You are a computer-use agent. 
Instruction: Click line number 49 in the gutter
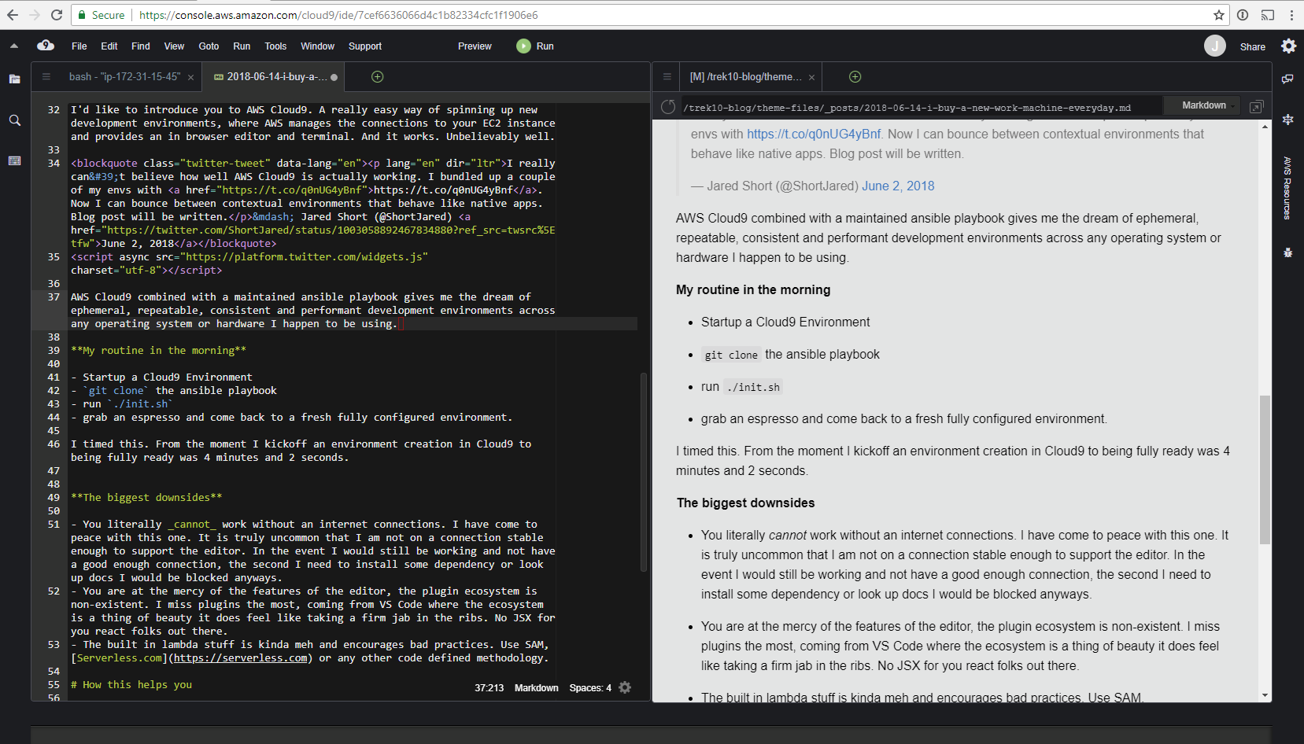[x=54, y=497]
